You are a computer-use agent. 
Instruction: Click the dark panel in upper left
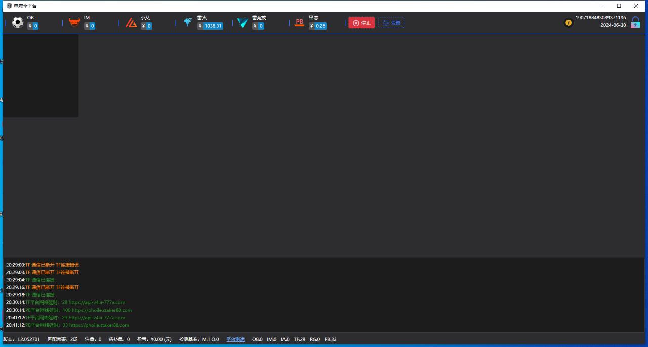(40, 76)
